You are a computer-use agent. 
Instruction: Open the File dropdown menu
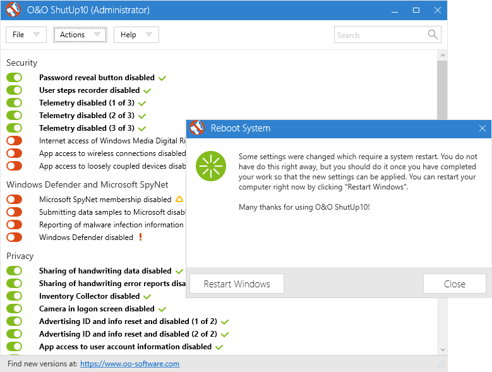point(26,35)
